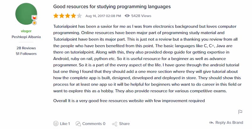Open the vloger username profile link
252x129 pixels.
pos(26,31)
